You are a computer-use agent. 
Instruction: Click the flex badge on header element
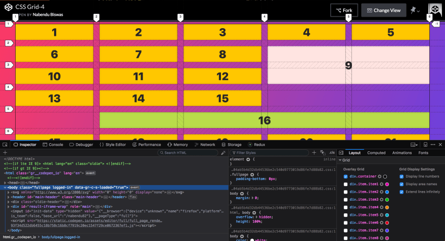point(132,197)
